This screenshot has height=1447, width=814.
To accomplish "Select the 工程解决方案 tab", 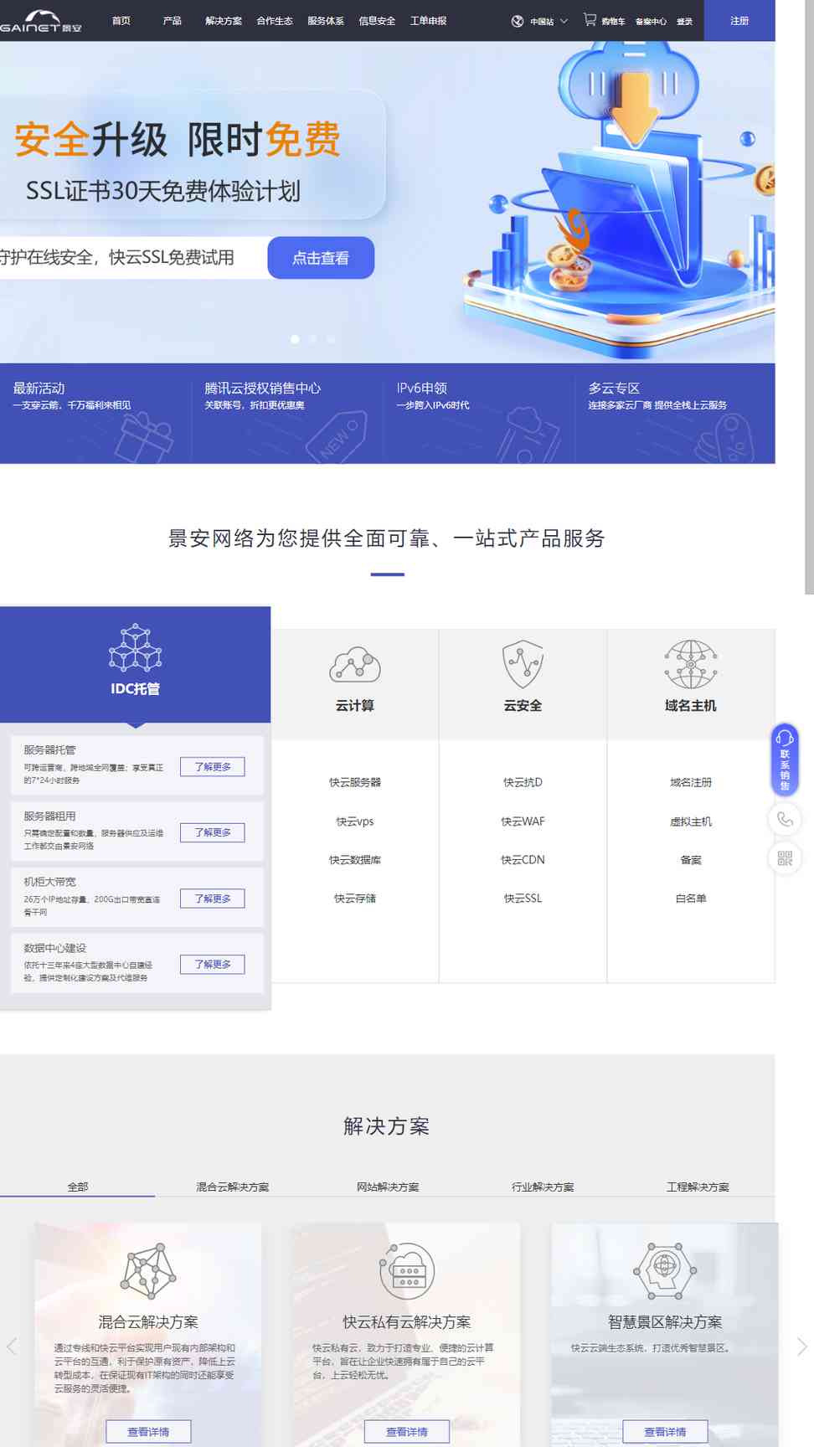I will 698,1187.
